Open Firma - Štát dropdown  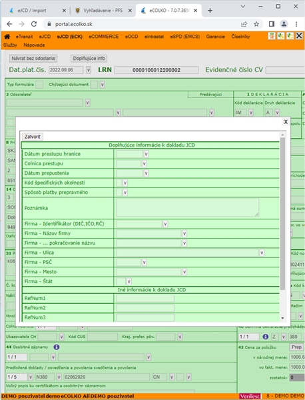click(129, 281)
